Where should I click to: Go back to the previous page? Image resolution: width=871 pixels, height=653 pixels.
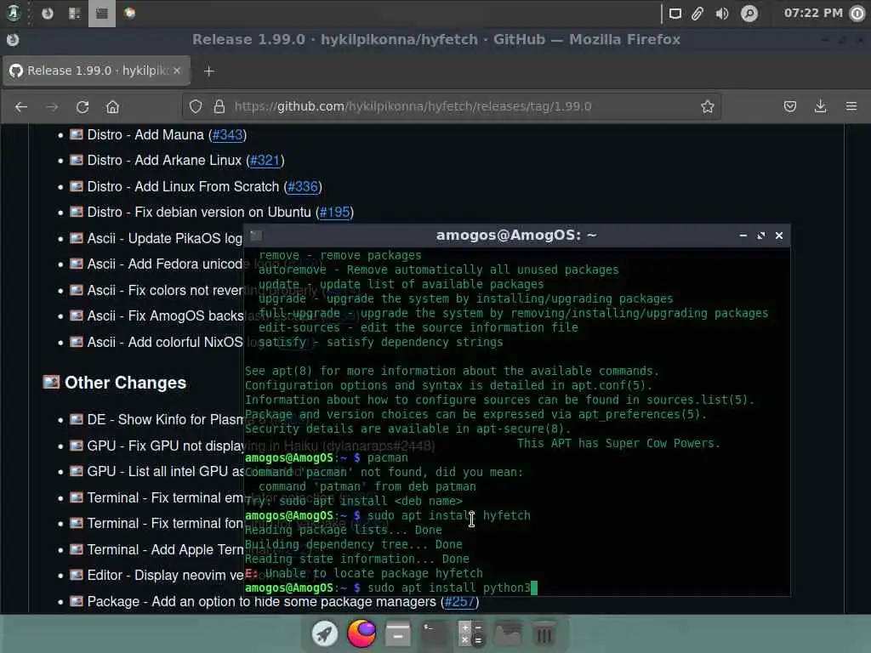21,106
